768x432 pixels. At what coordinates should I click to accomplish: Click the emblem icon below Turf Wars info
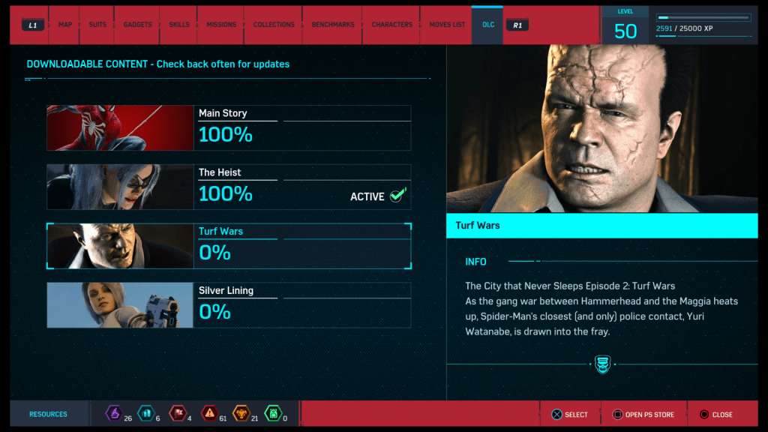[x=602, y=365]
